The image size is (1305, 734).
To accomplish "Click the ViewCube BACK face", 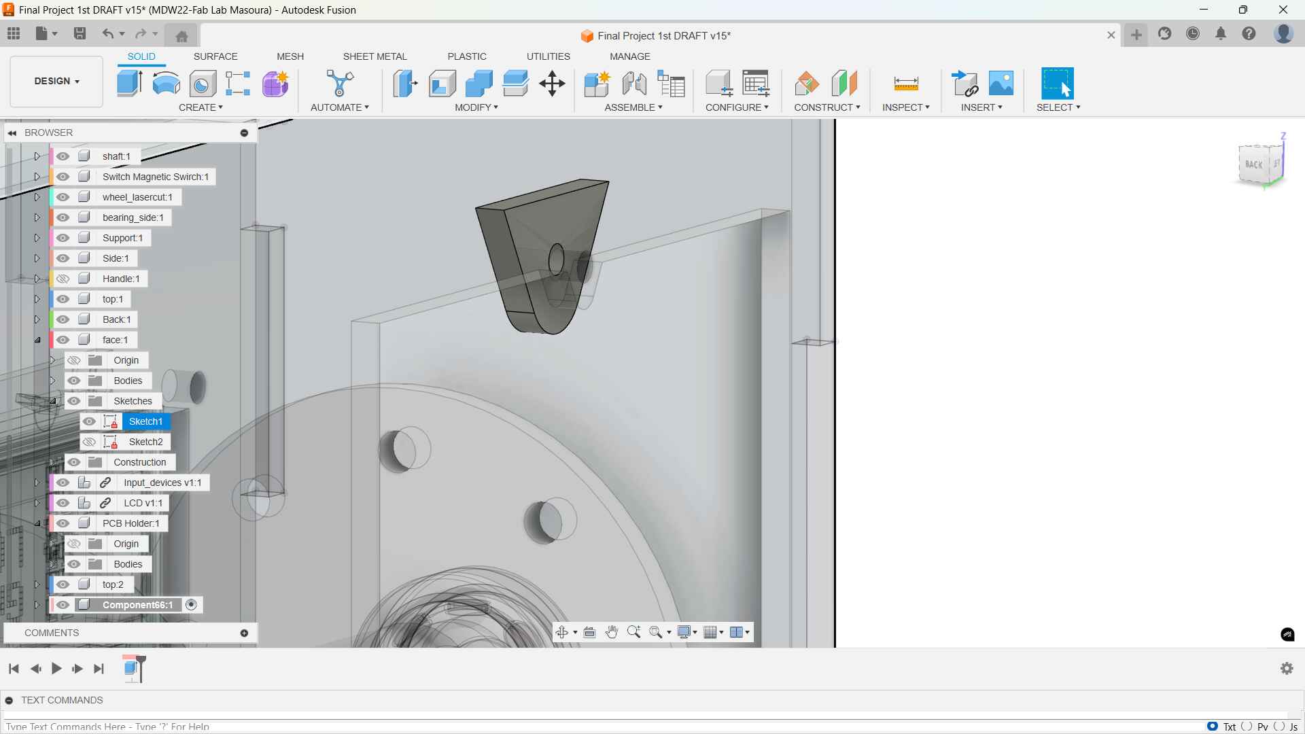I will tap(1254, 164).
